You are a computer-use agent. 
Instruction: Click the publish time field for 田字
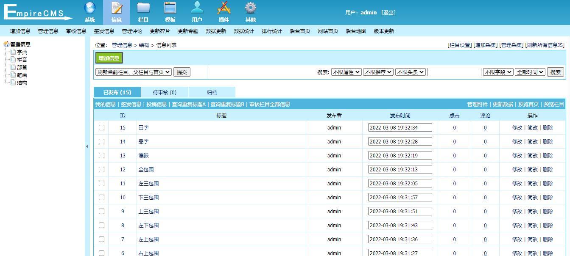click(400, 127)
